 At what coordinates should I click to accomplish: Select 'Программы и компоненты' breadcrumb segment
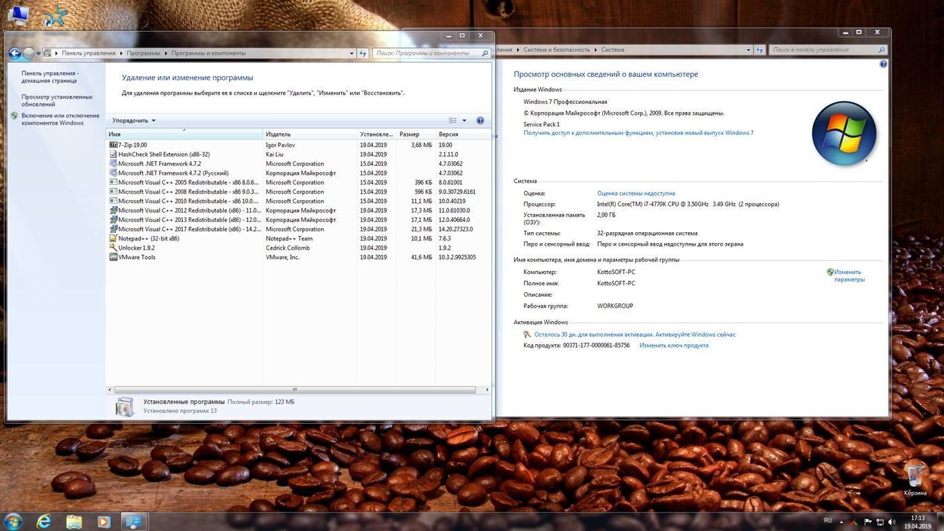point(208,53)
